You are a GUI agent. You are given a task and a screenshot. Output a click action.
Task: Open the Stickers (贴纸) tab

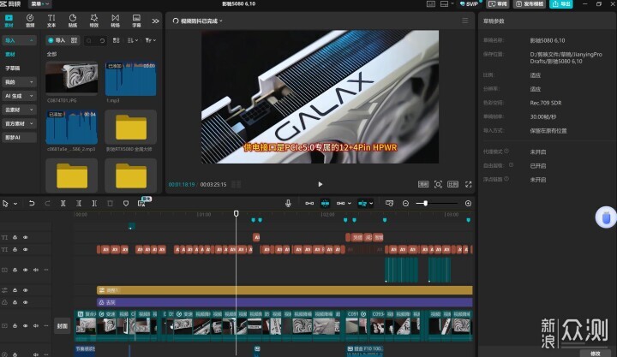tap(73, 21)
